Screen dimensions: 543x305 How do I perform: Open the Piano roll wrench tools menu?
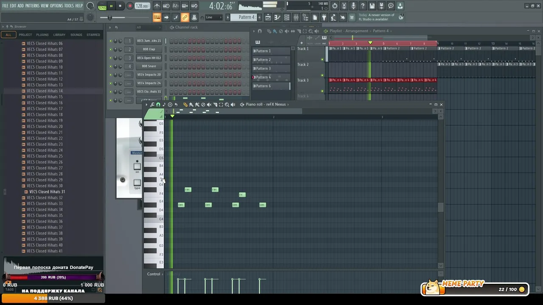coord(152,105)
